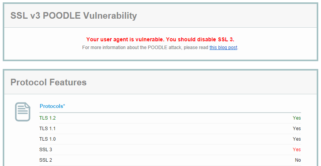Select the SSL 2 protocol label
Image resolution: width=321 pixels, height=166 pixels.
[46, 160]
